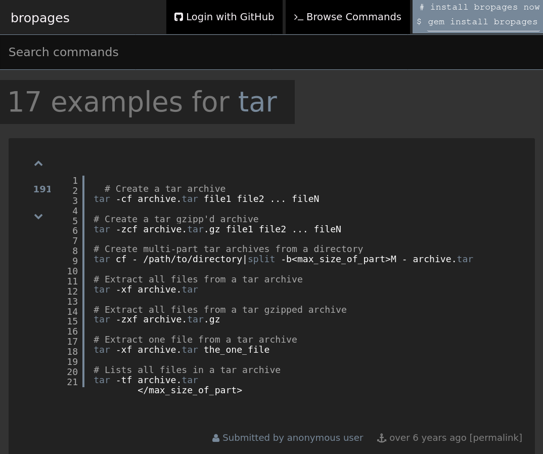Open the Browse Commands menu item
The width and height of the screenshot is (543, 454).
point(353,17)
